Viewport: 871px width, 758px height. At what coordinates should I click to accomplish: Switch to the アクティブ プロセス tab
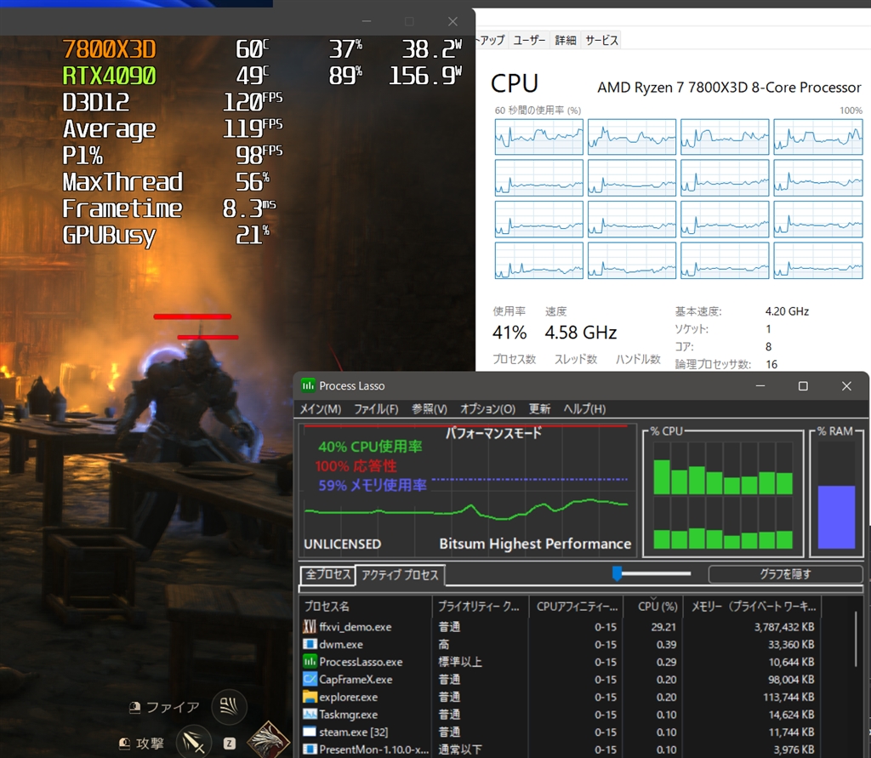(400, 574)
